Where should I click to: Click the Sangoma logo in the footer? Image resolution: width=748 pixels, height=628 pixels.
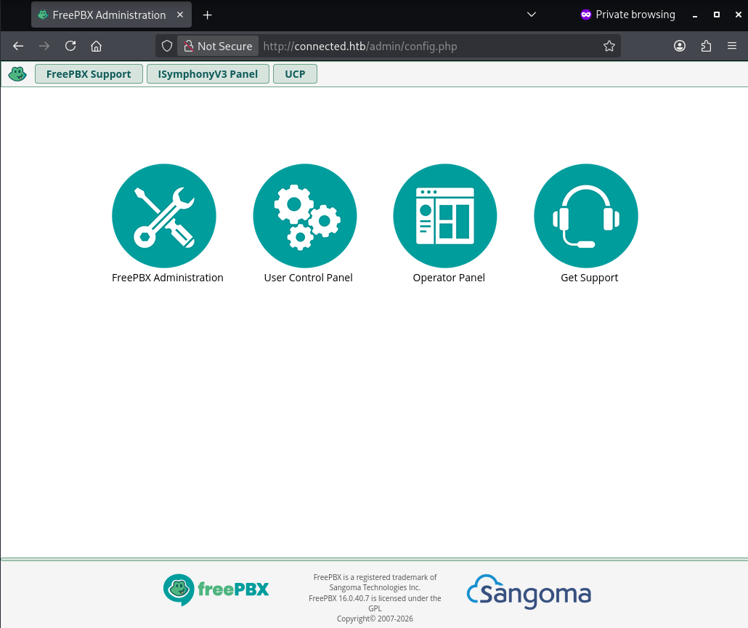click(529, 592)
